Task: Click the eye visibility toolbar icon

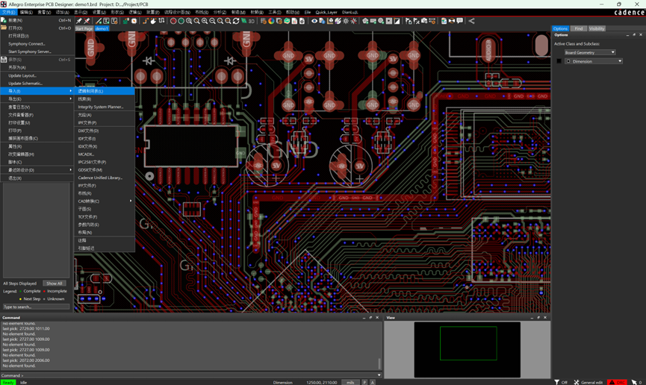Action: pyautogui.click(x=314, y=21)
